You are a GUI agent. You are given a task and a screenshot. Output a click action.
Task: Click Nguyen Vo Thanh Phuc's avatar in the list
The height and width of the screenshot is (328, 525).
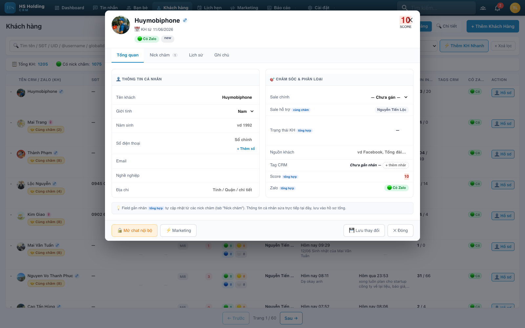click(x=21, y=277)
